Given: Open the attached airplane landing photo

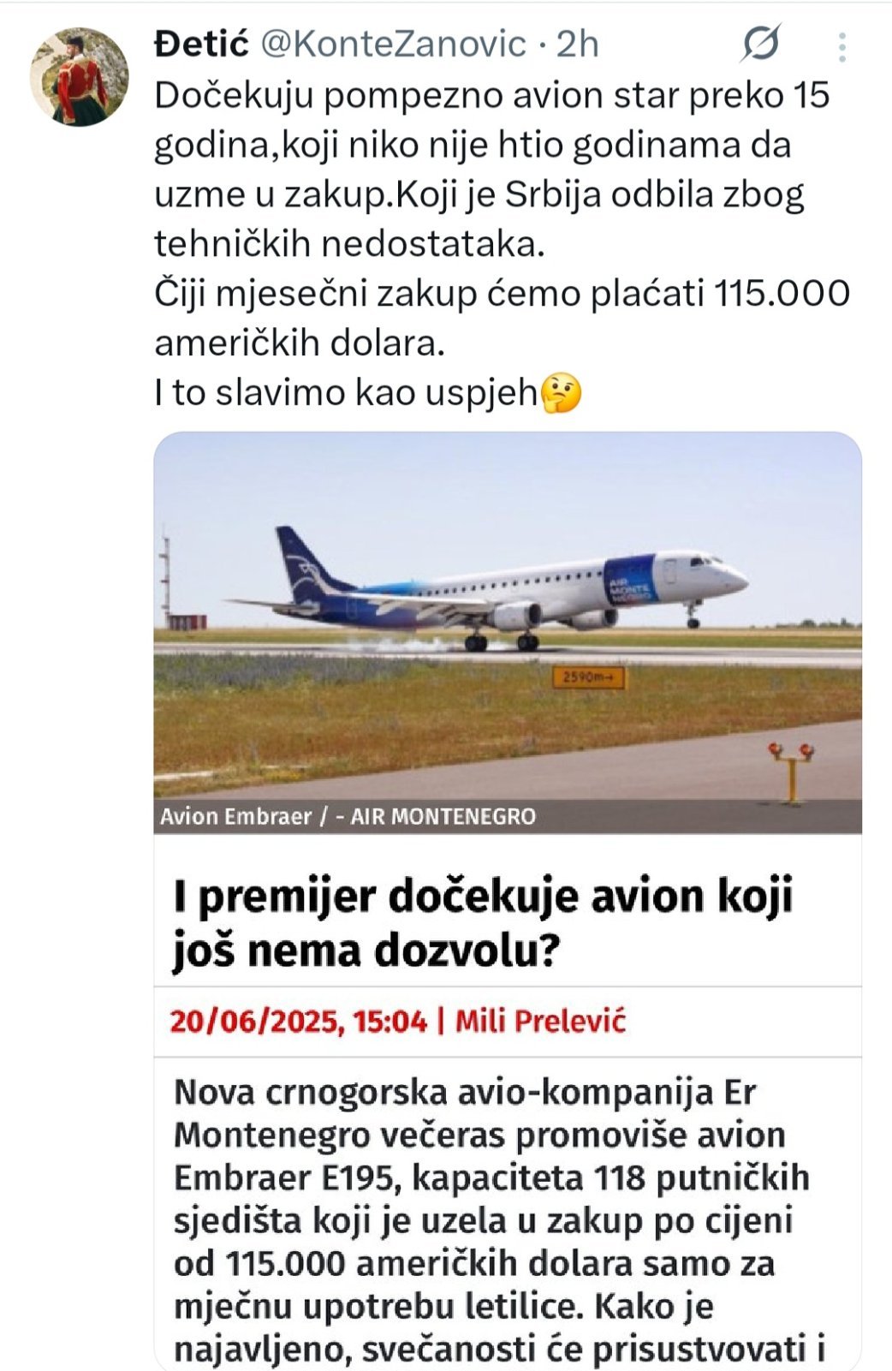Looking at the screenshot, I should (508, 632).
